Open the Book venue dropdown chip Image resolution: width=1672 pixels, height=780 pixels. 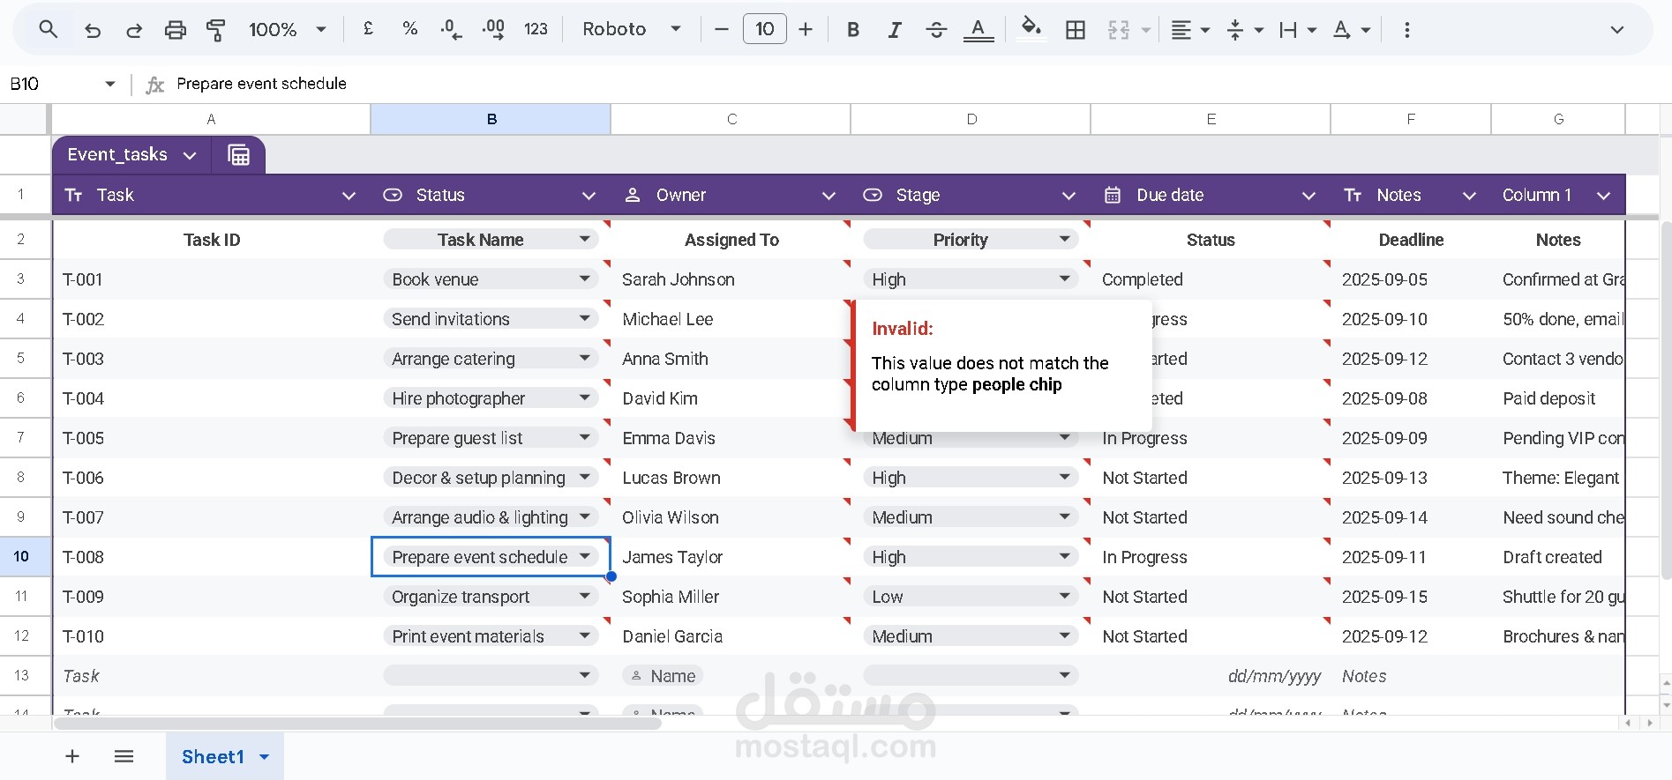(x=491, y=279)
